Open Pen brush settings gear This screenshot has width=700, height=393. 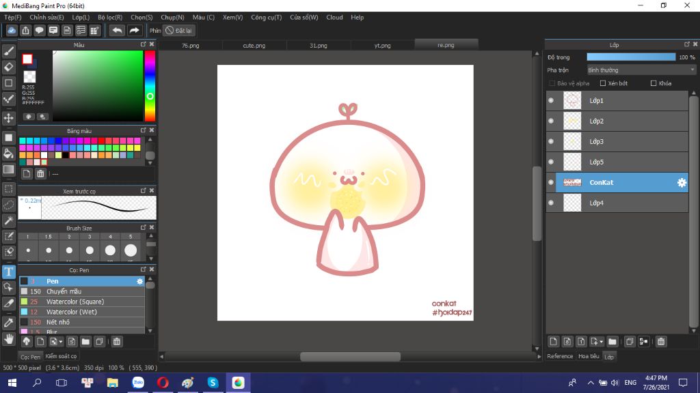coord(139,281)
